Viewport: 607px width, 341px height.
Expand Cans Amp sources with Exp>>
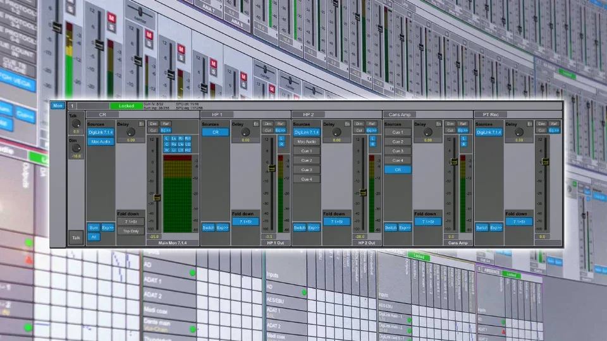pyautogui.click(x=405, y=228)
